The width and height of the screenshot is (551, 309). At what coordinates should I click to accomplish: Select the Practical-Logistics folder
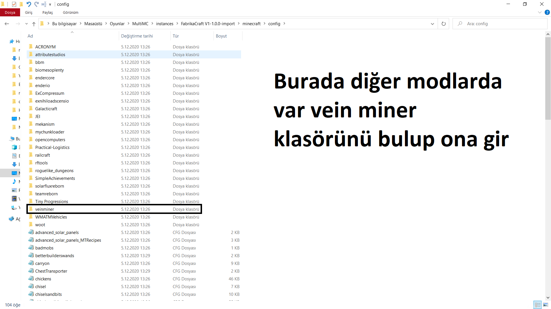[x=134, y=147]
